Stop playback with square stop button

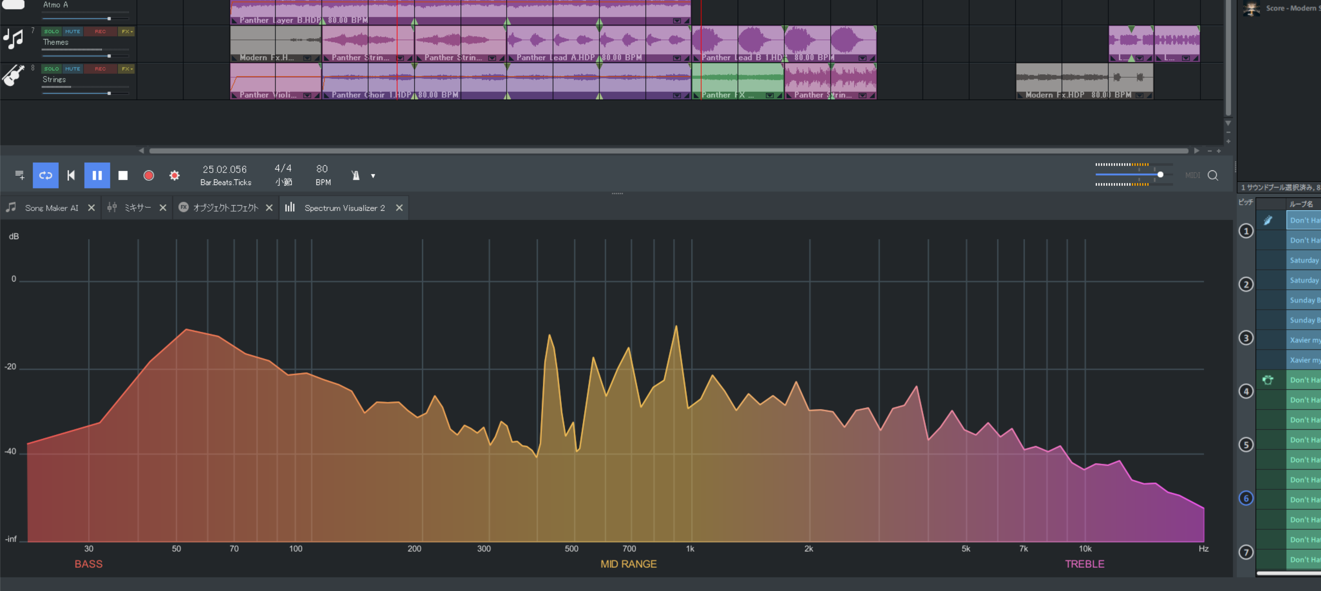123,175
